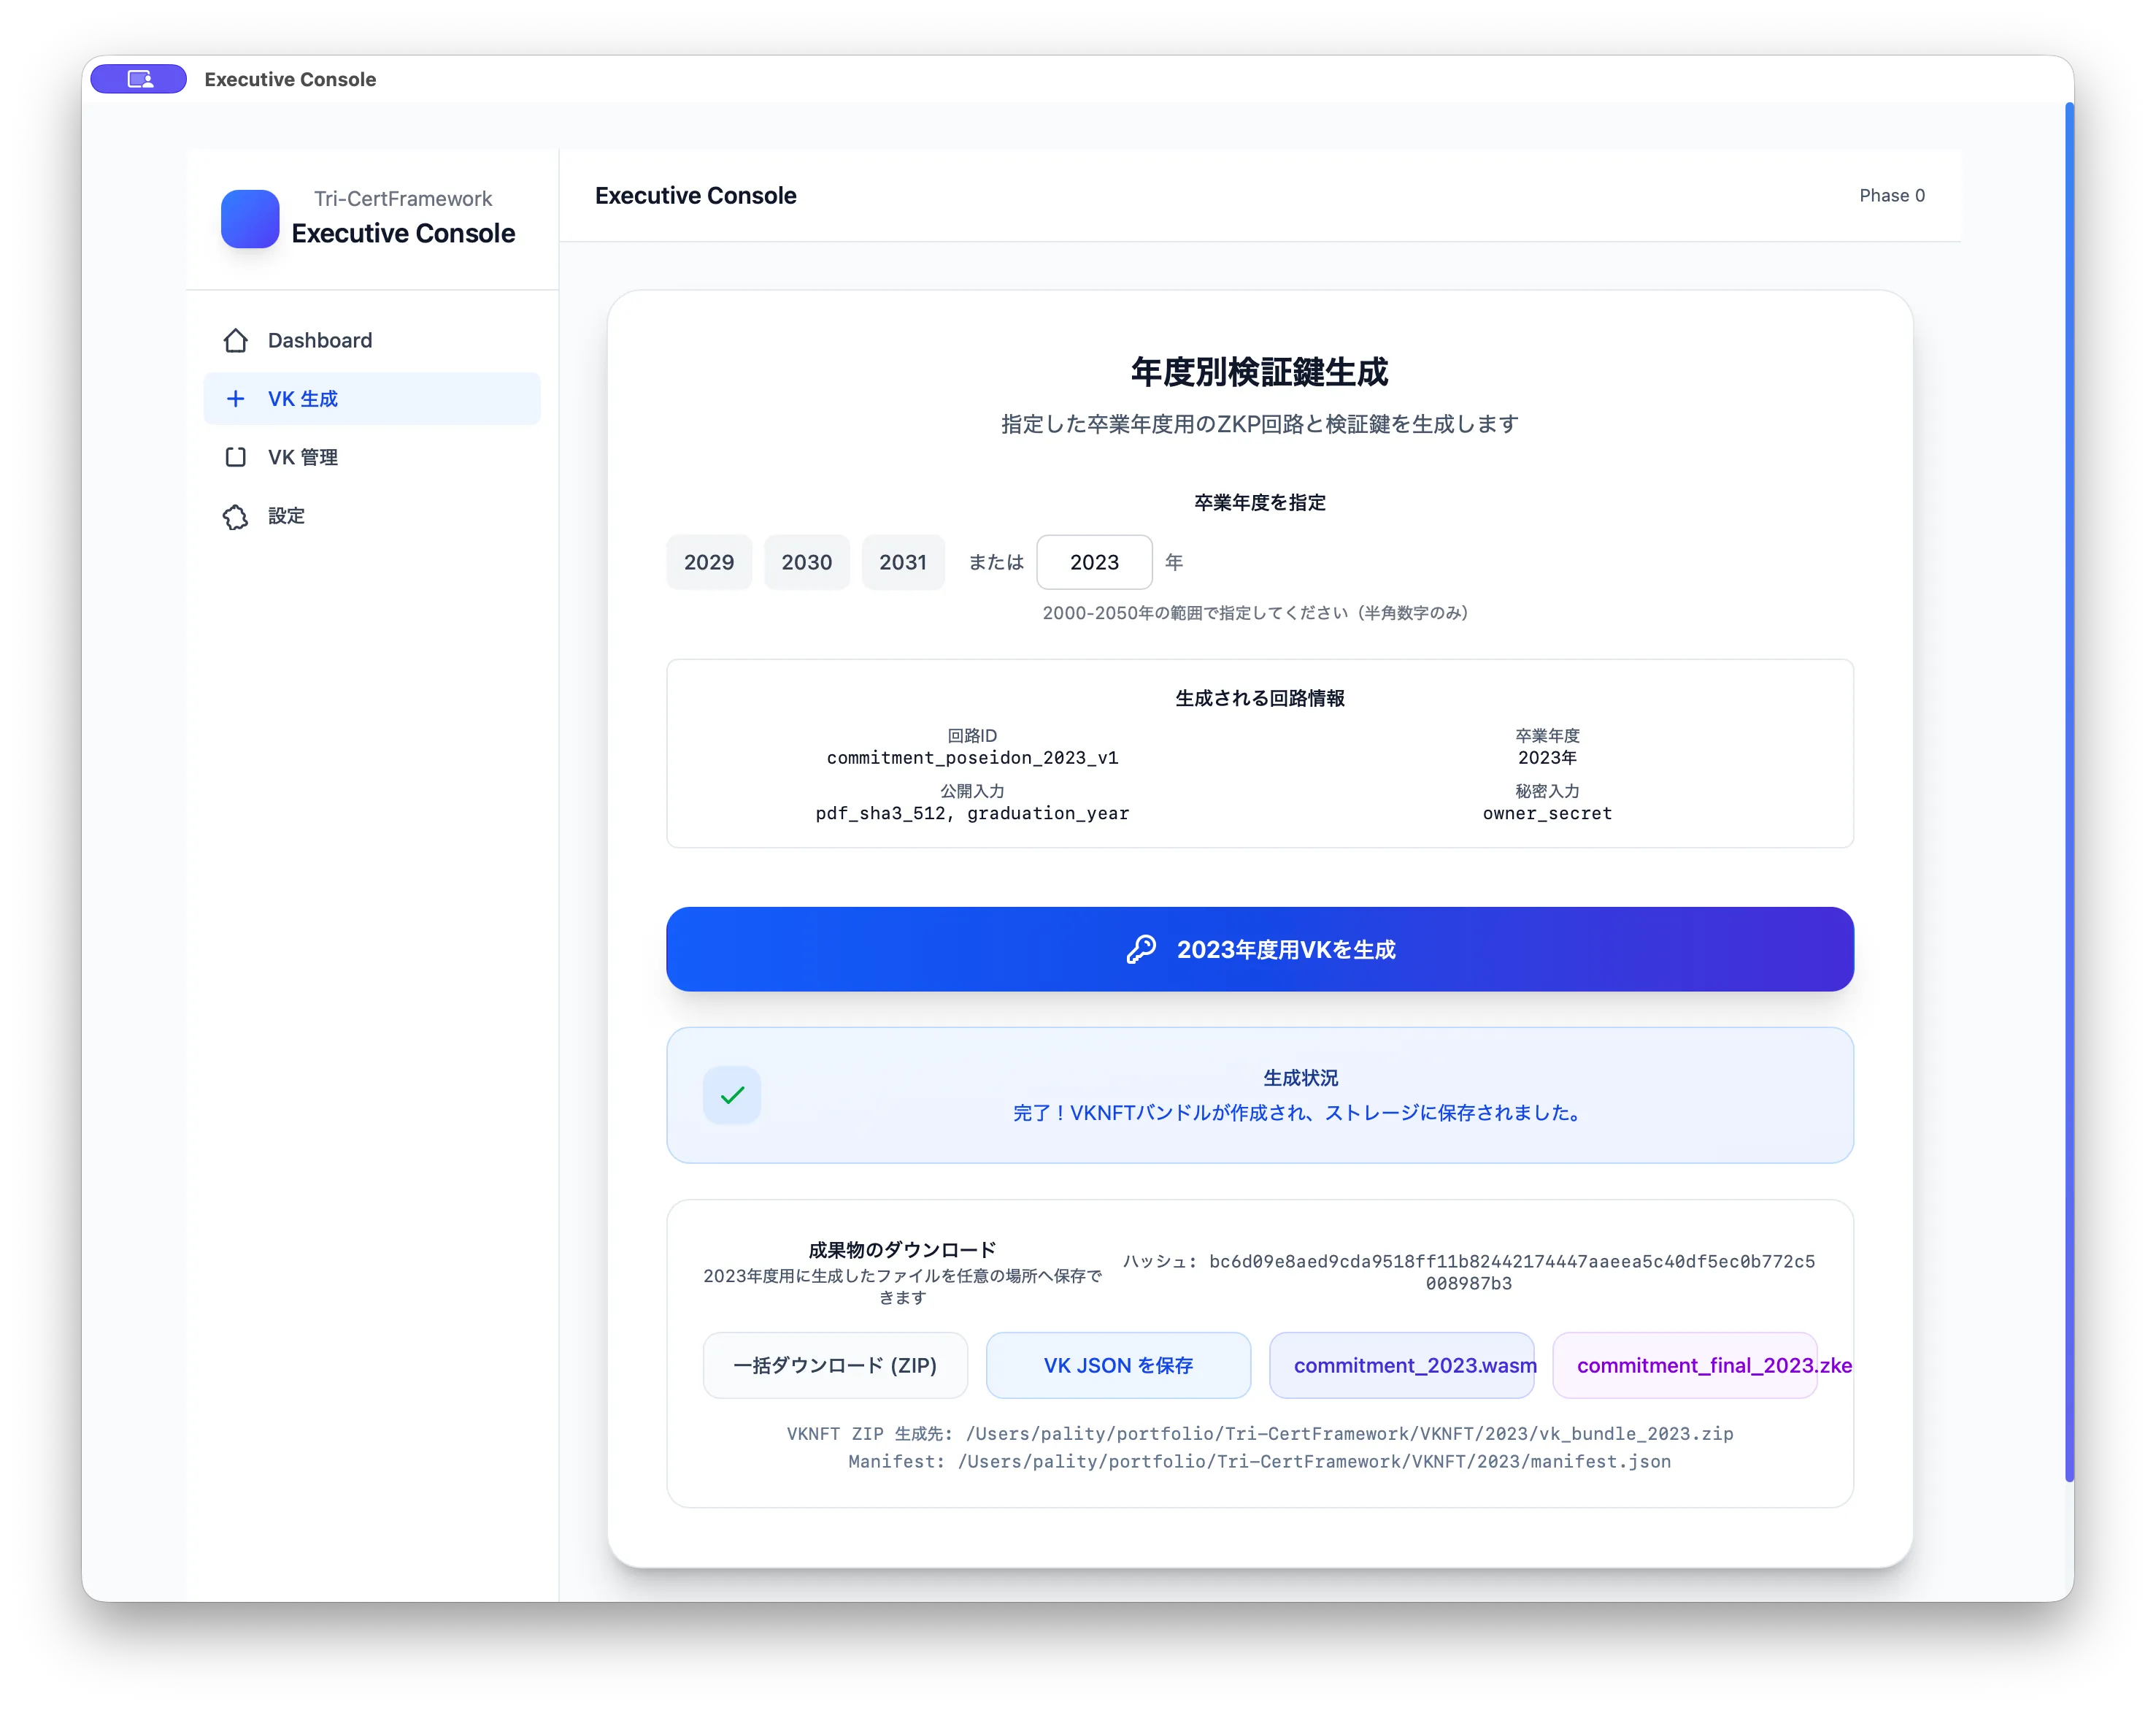Click the green checkmark status icon
Screen dimensions: 2156x1710
pos(732,1096)
